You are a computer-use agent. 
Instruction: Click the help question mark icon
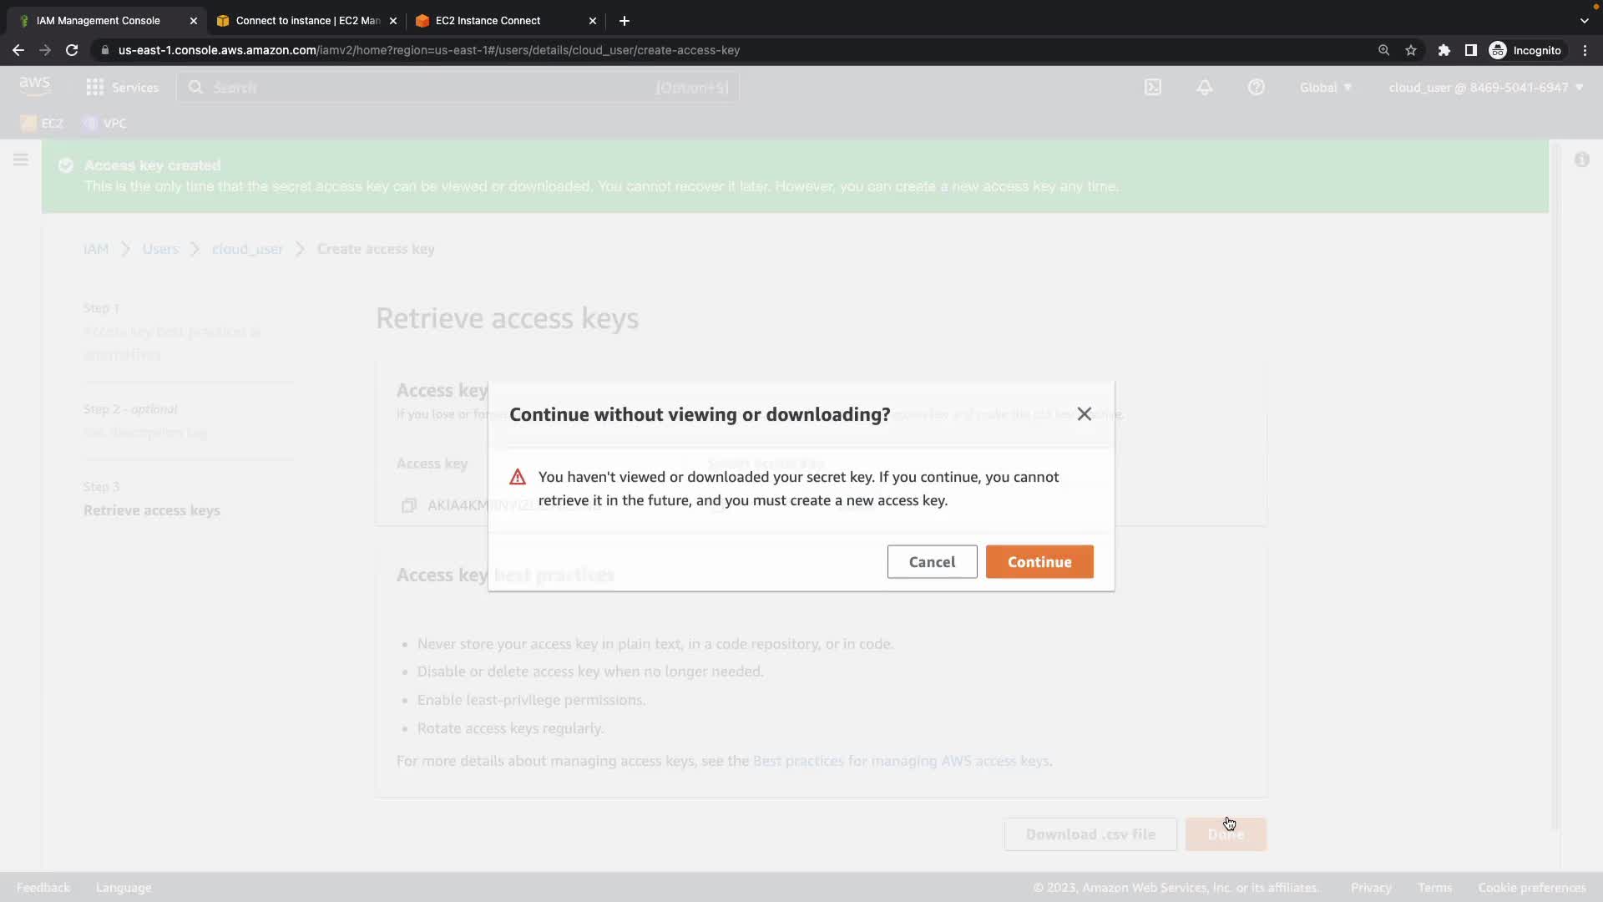tap(1257, 88)
